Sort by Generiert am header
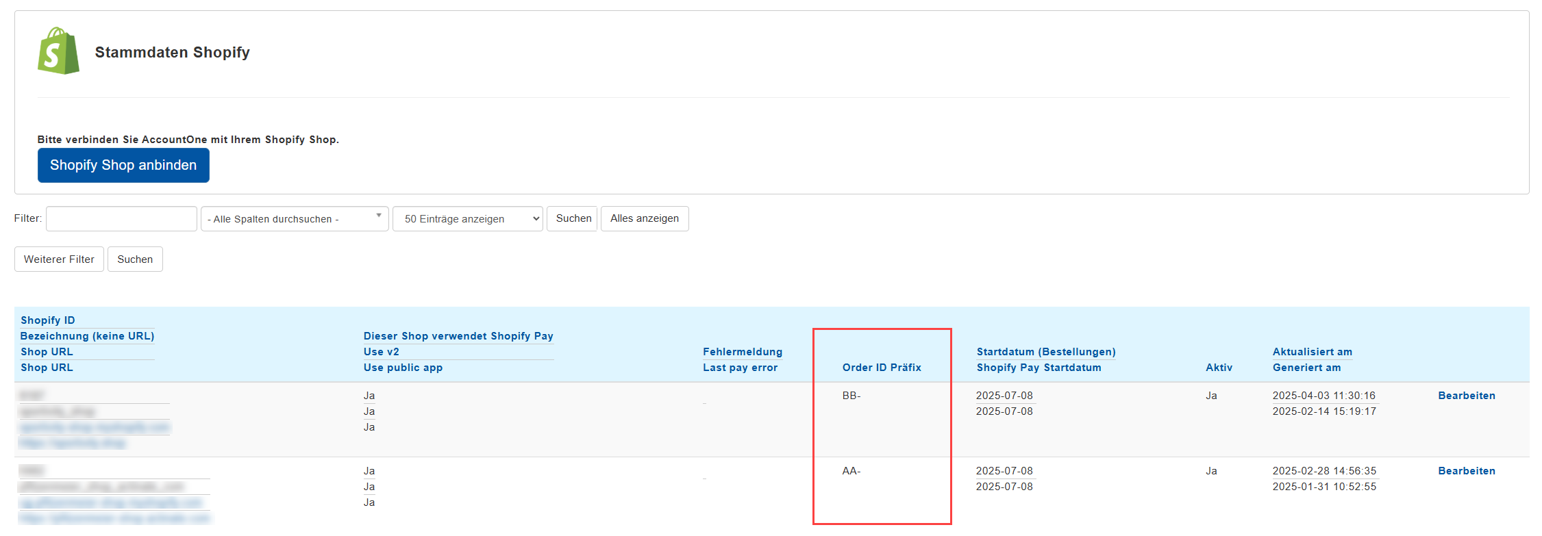Viewport: 1542px width, 536px height. (1307, 368)
